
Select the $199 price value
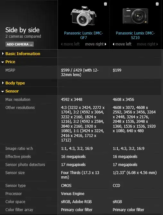pos(117,70)
